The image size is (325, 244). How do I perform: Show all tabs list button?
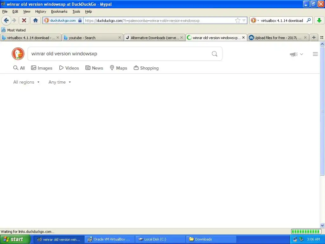point(322,37)
